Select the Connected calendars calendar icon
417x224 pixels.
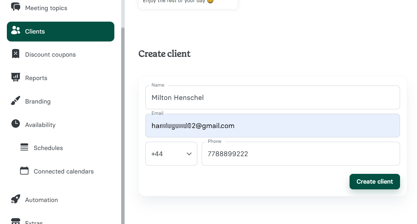(24, 171)
